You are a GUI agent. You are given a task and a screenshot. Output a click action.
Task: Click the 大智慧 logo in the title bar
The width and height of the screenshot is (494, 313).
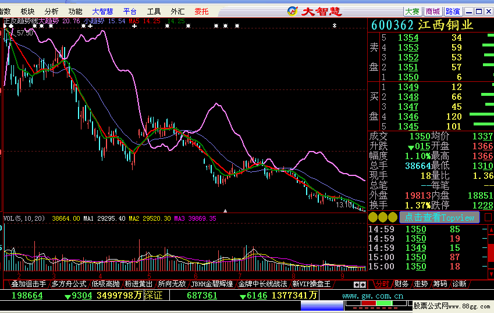314,12
